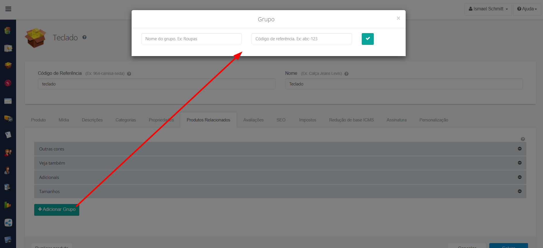Click the Nome do grupo input field
Viewport: 543px width, 248px height.
tap(191, 39)
